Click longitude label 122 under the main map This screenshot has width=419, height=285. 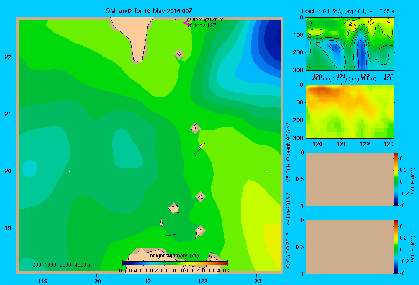click(203, 281)
